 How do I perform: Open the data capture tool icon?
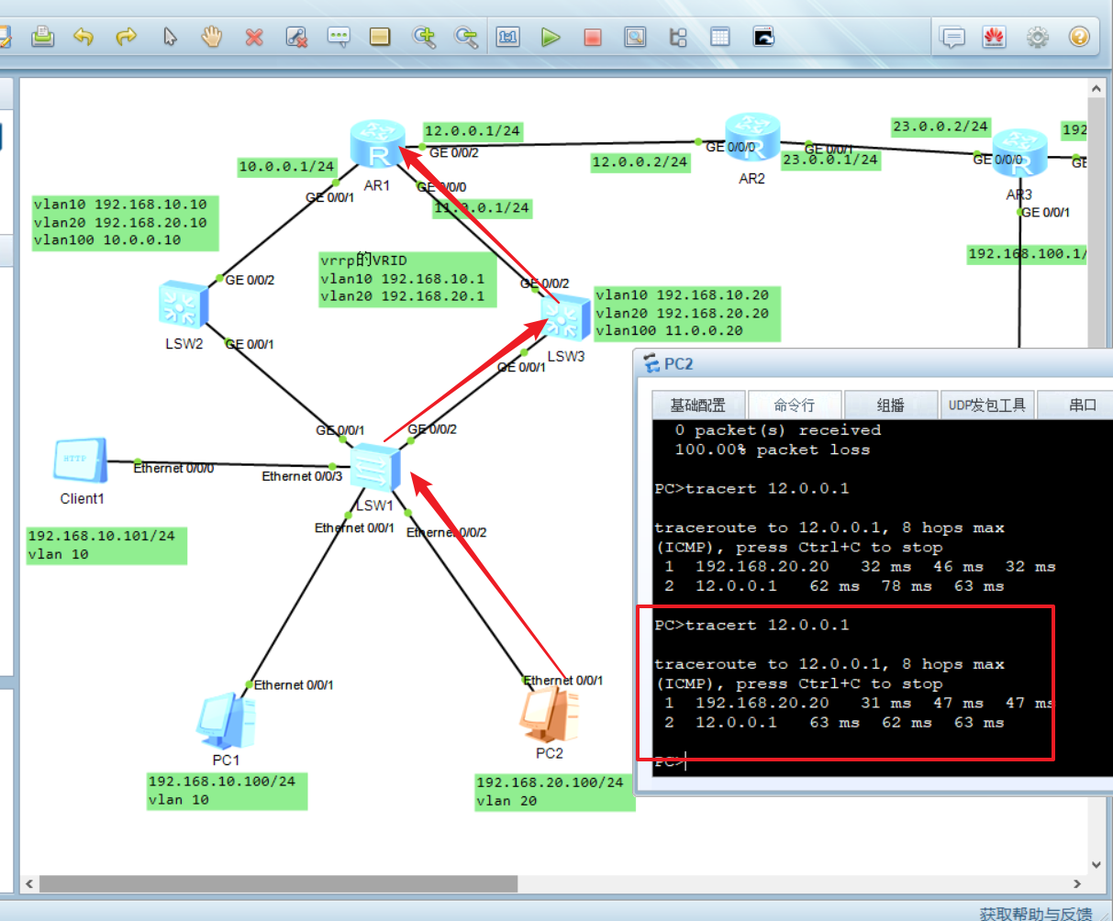click(636, 37)
